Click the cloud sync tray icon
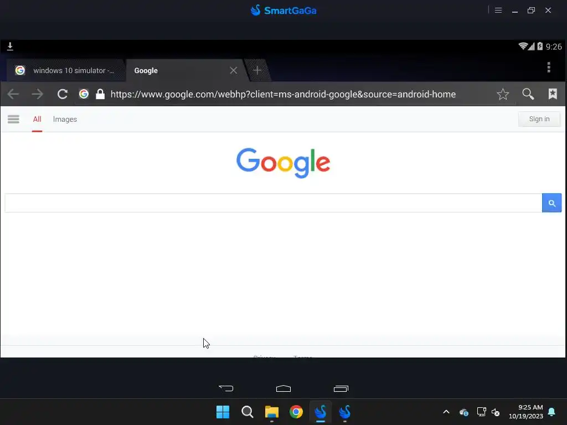This screenshot has height=425, width=567. point(464,412)
